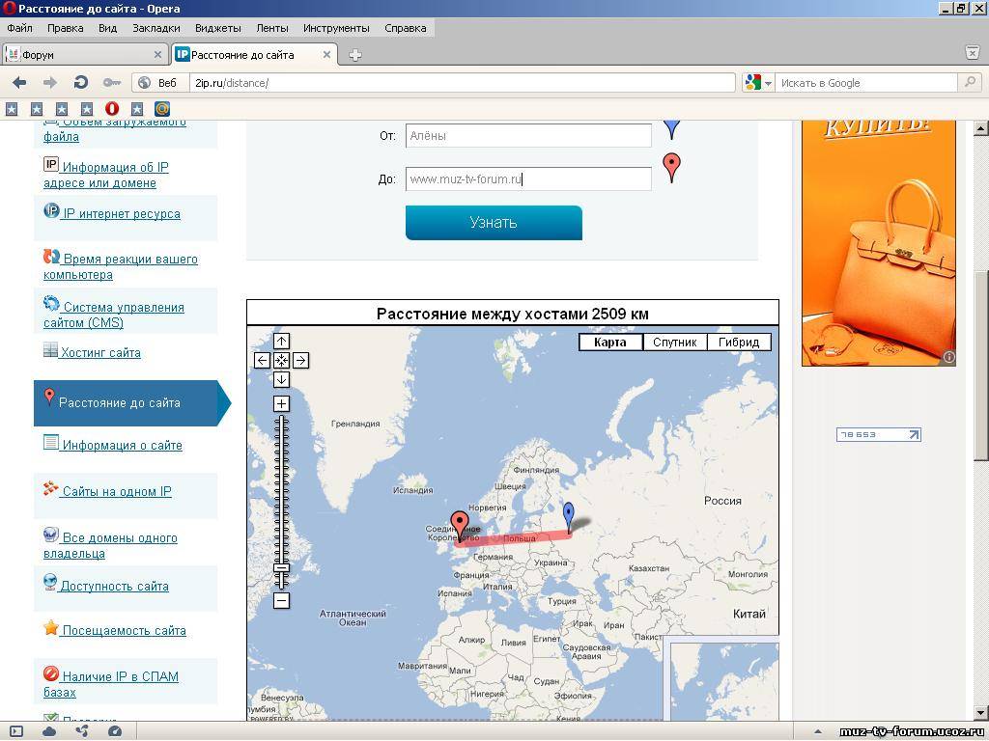Reload the page with the refresh icon
Screen dimensions: 989x741
tap(81, 83)
